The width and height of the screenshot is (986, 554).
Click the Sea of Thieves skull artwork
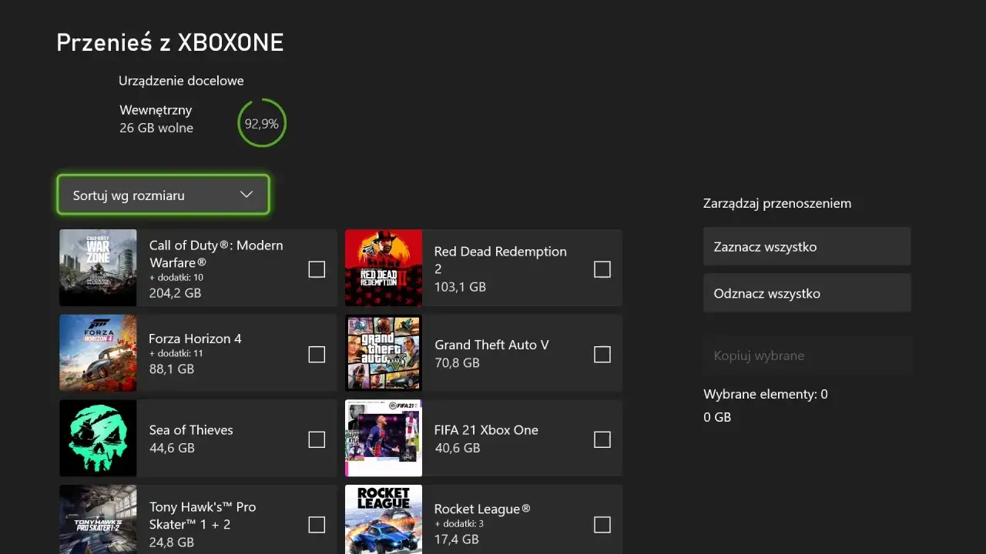[98, 438]
